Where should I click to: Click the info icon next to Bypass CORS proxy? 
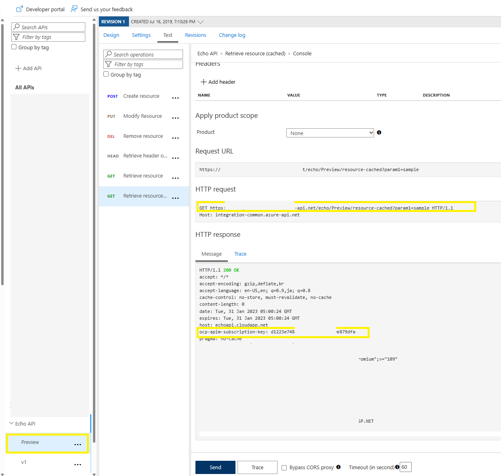338,467
